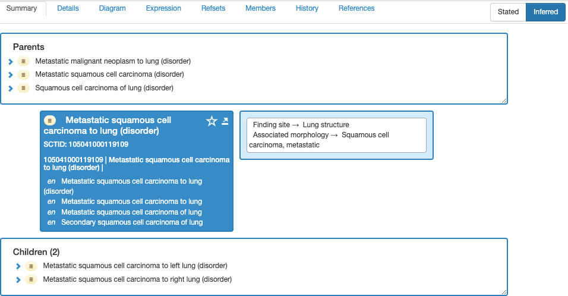Click the favorite star icon on concept card
This screenshot has width=568, height=296.
[x=212, y=121]
